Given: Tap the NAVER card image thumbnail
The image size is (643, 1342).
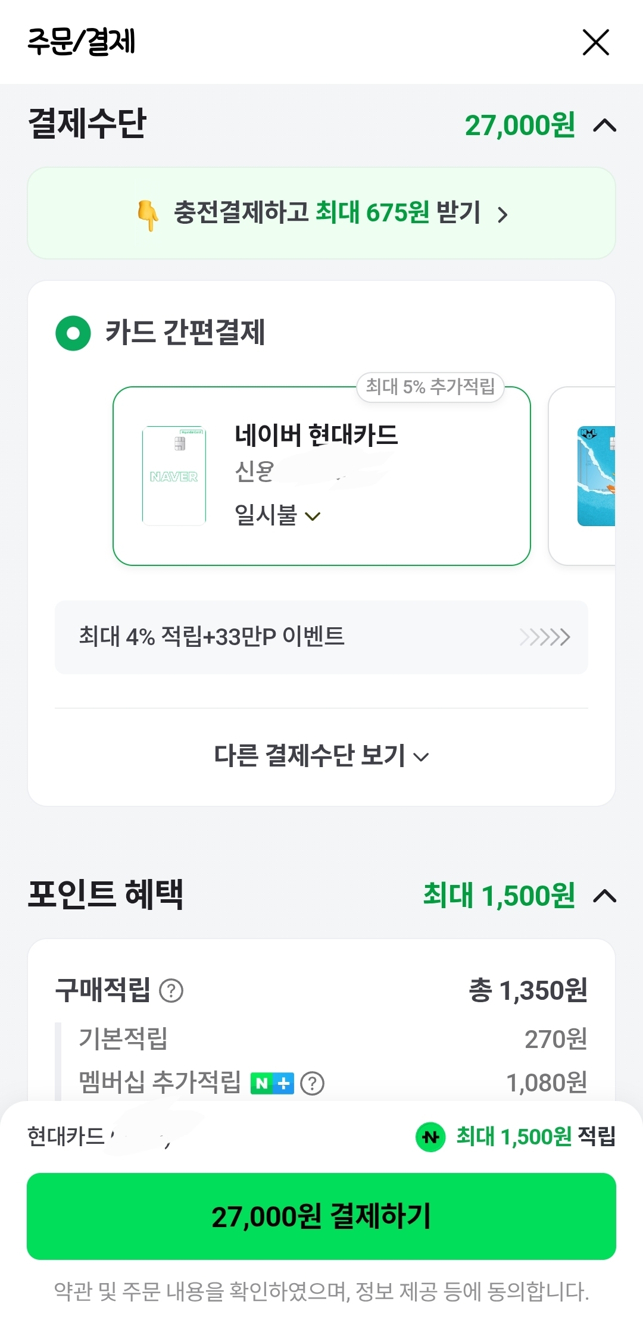Looking at the screenshot, I should point(174,476).
